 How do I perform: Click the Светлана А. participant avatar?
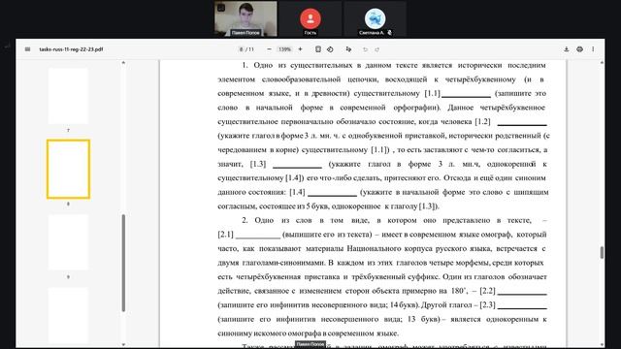tap(375, 17)
